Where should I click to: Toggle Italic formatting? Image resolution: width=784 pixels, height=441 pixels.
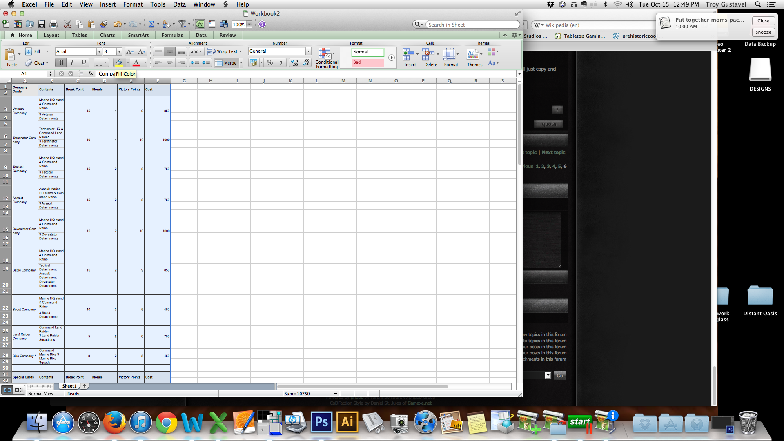pos(72,62)
